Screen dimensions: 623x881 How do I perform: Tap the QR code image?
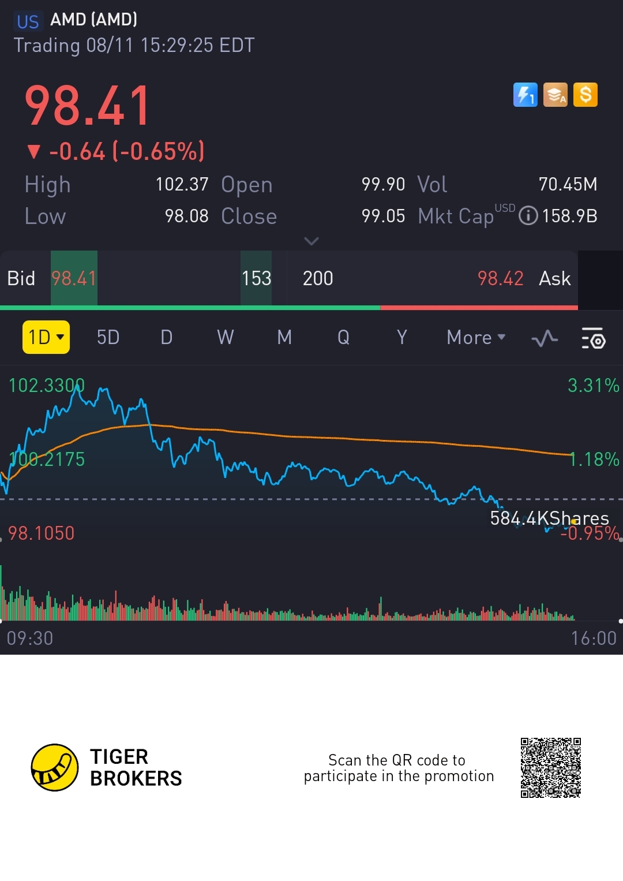[550, 767]
